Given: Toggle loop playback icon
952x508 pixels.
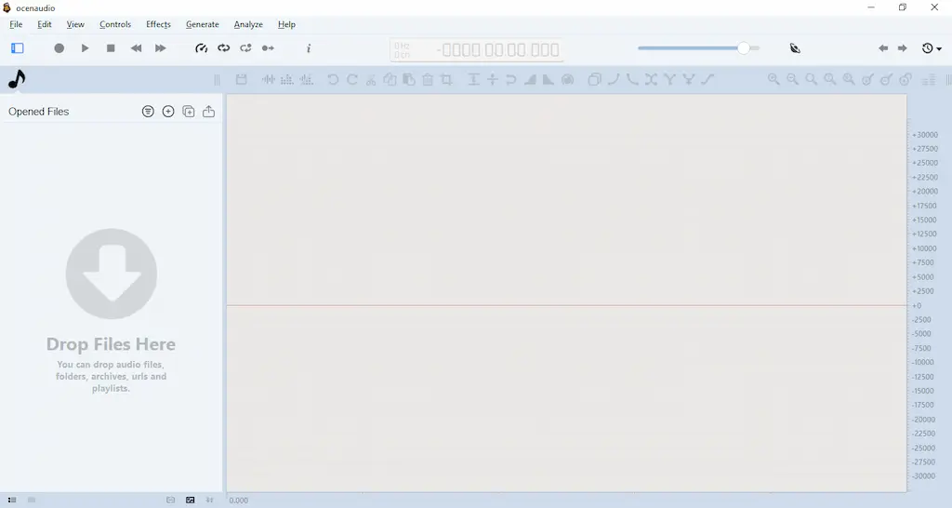Looking at the screenshot, I should [223, 48].
